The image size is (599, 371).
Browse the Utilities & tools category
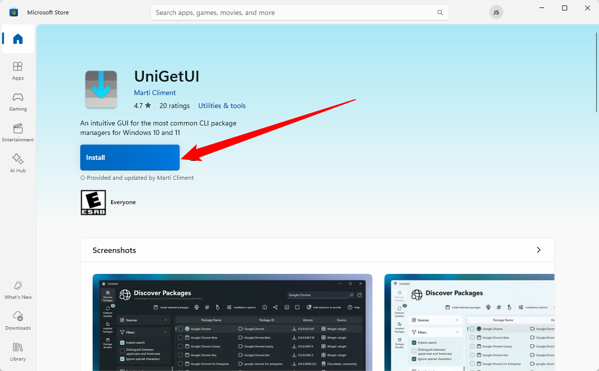tap(222, 106)
